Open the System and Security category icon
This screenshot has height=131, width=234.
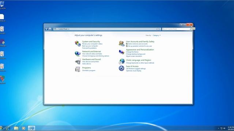[78, 44]
